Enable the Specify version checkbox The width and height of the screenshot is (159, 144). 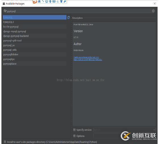[74, 130]
